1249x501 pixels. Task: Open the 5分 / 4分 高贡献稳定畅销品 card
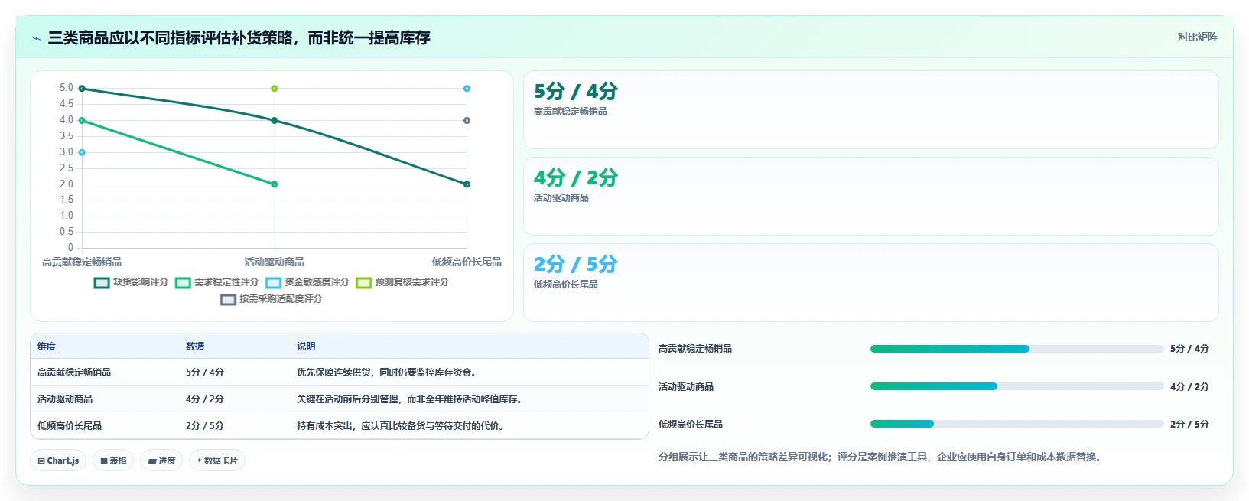click(870, 109)
